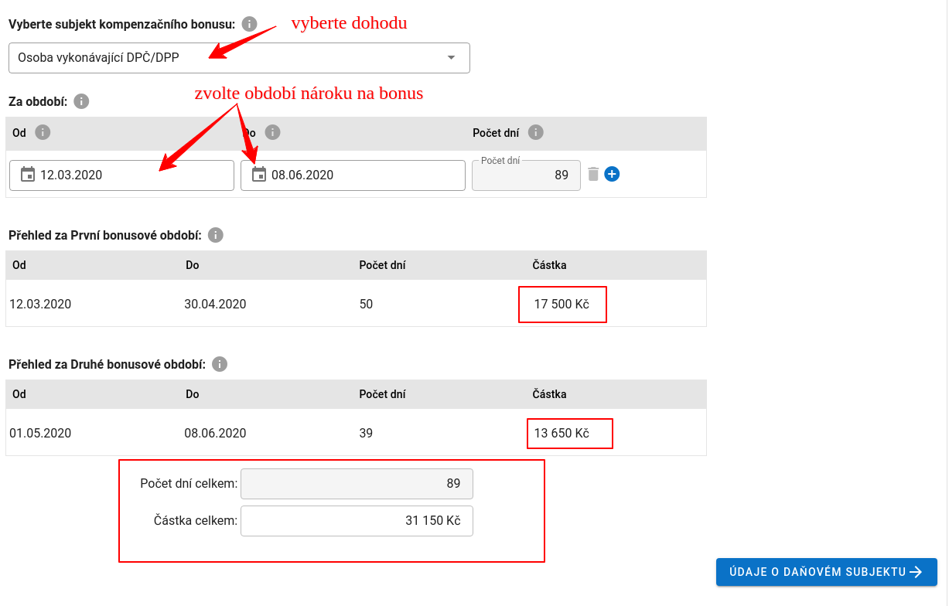
Task: Add new period with blue plus icon
Action: 612,174
